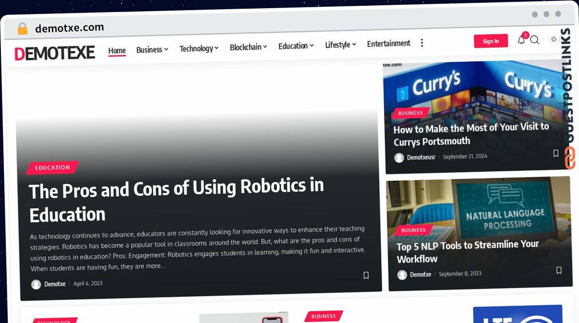Viewport: 579px width, 323px height.
Task: Click author name Demotxe on the NLP Tools article
Action: tap(421, 274)
